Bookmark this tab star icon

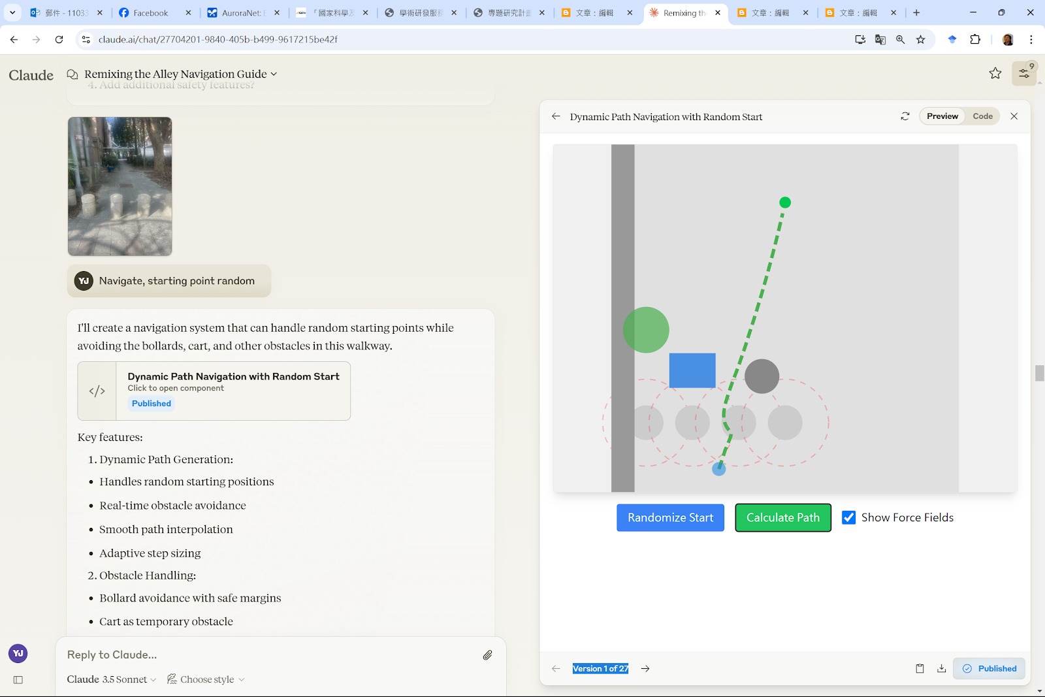(921, 39)
